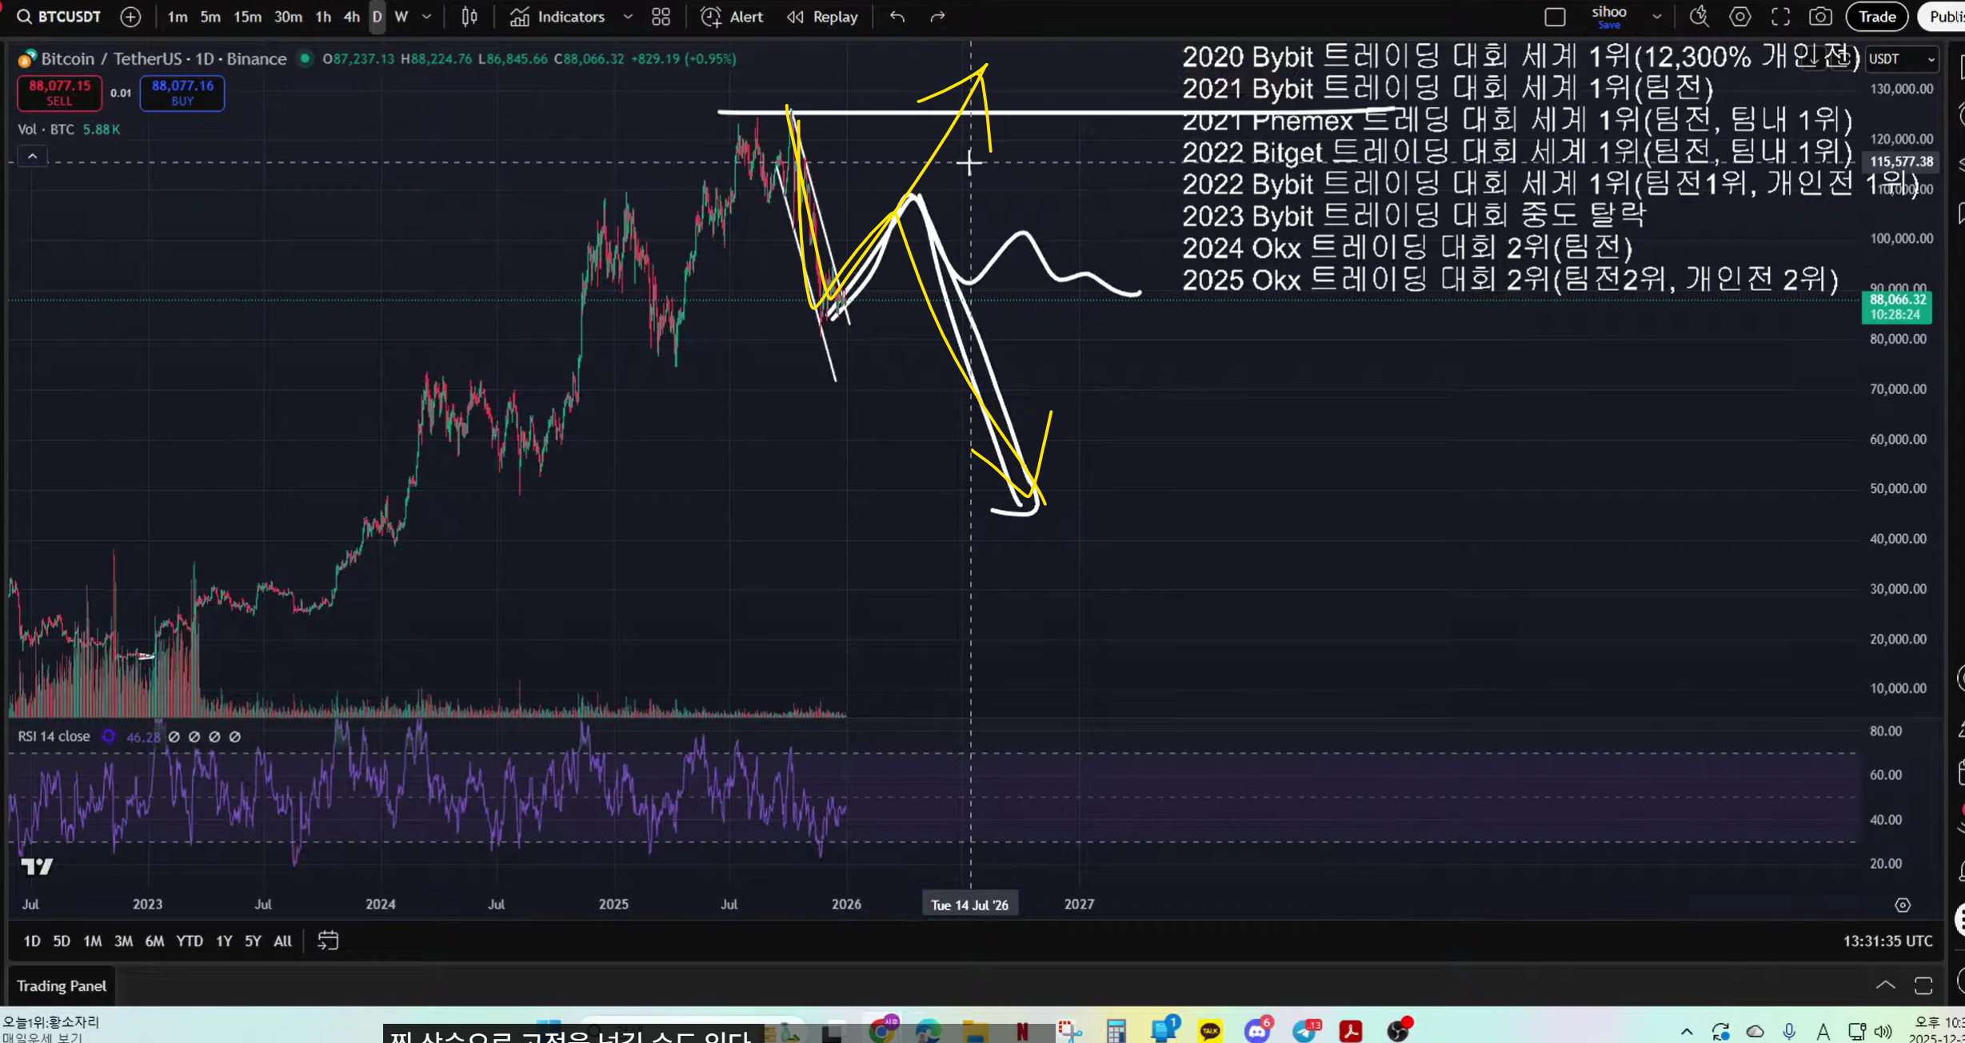Create a new Alert
Viewport: 1965px width, 1043px height.
[x=732, y=17]
